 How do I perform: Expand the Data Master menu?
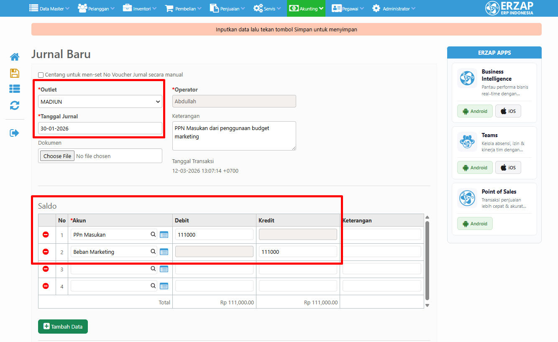point(49,8)
